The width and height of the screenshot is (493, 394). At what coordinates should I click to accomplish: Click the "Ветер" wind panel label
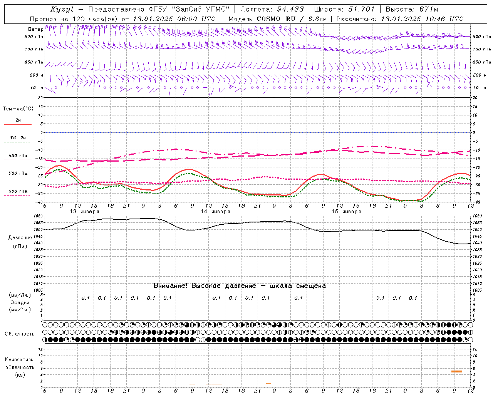(35, 29)
